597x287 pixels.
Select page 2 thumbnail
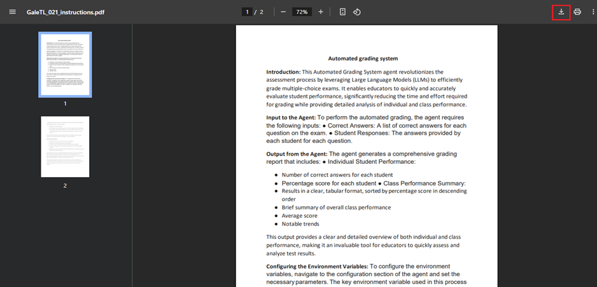65,147
